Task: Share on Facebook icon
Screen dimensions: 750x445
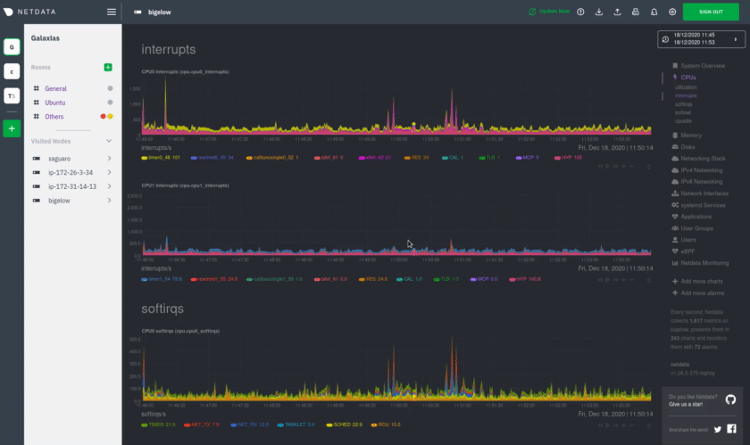Action: (x=732, y=429)
